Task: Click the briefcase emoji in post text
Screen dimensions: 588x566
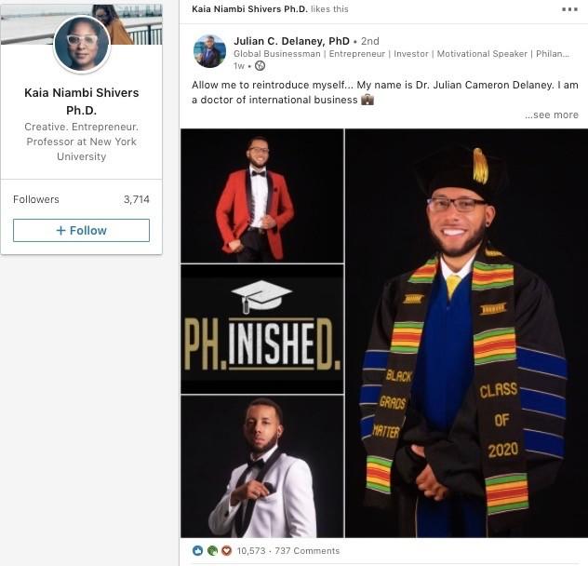Action: (367, 100)
